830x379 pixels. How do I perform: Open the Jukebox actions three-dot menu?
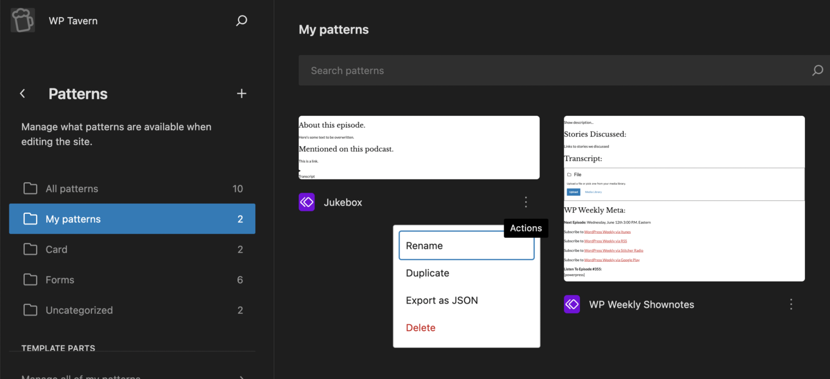[526, 202]
